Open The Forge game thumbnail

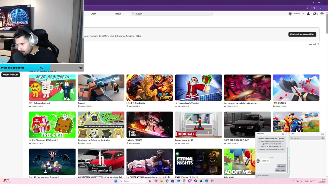point(150,125)
